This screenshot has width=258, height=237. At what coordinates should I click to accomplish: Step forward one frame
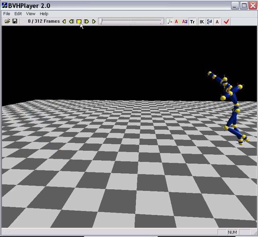pyautogui.click(x=86, y=22)
